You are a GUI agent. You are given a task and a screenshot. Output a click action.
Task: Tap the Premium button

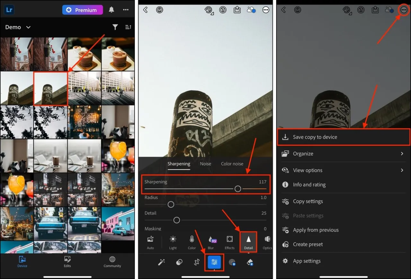click(x=83, y=10)
